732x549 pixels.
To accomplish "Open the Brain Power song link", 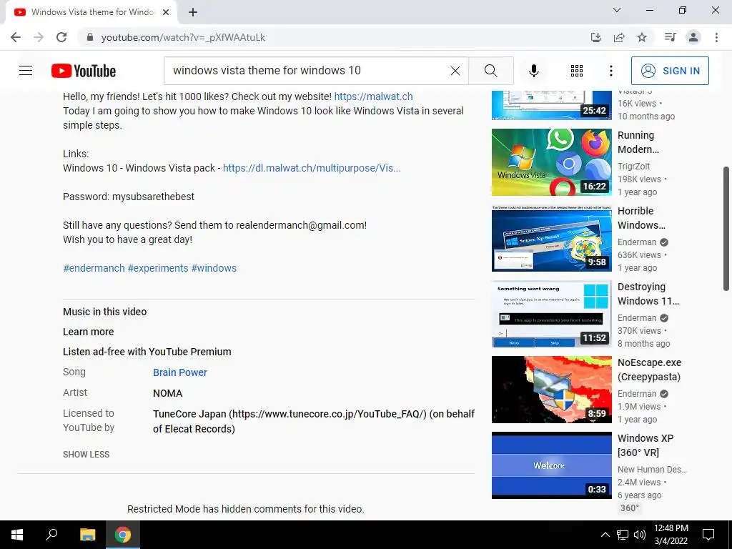I will (x=180, y=372).
